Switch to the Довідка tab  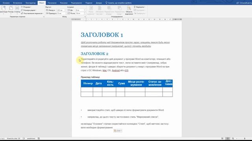99,3
